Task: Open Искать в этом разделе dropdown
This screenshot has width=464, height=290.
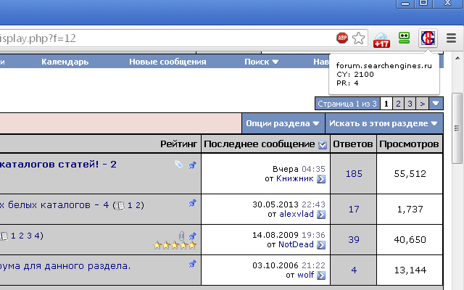Action: (384, 123)
